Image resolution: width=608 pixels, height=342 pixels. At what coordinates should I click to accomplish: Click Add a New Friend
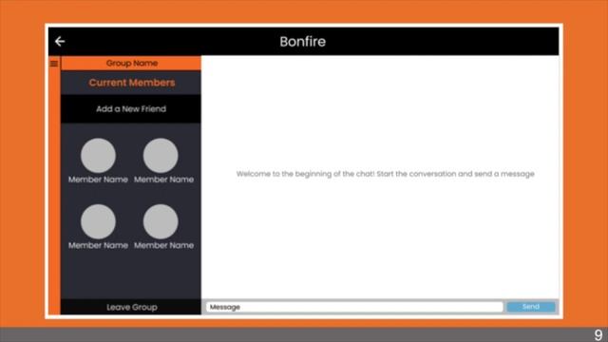131,109
